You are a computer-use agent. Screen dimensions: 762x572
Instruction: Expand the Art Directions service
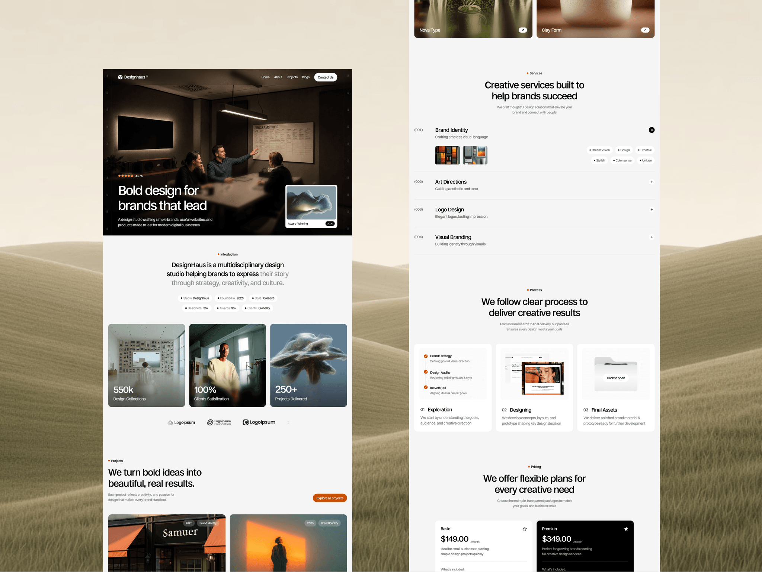pos(651,182)
